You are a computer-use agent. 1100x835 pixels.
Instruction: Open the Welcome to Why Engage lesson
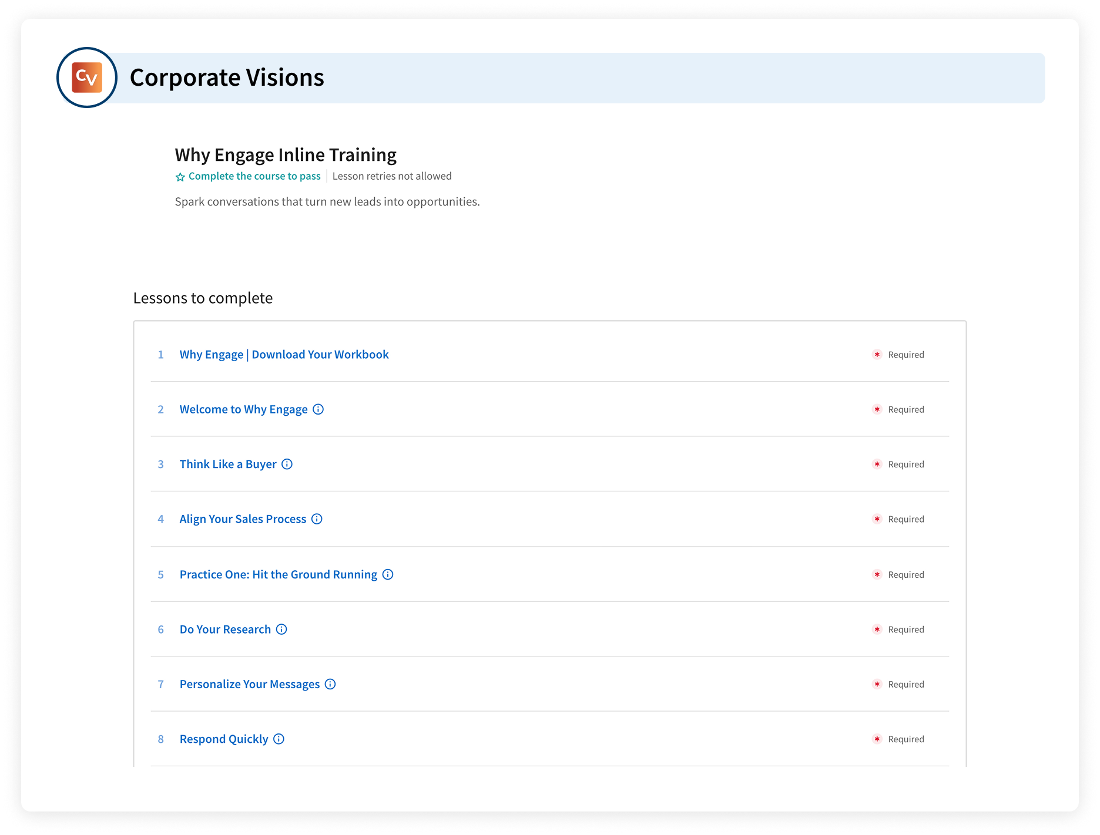click(243, 409)
